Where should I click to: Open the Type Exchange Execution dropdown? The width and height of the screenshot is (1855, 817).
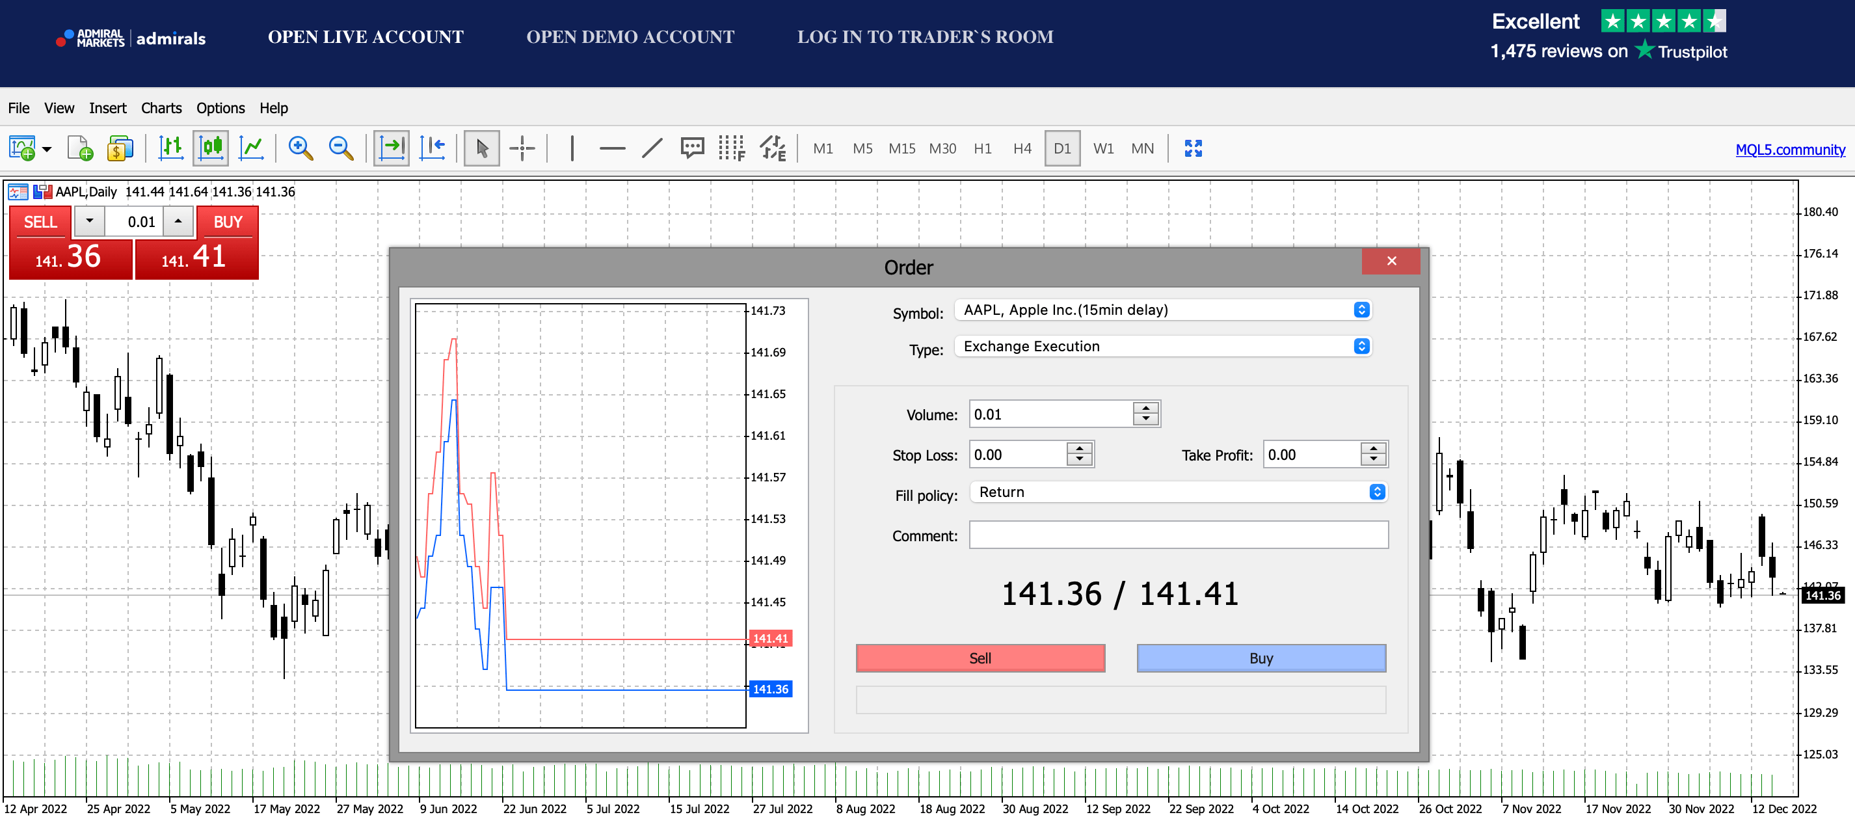pyautogui.click(x=1162, y=347)
